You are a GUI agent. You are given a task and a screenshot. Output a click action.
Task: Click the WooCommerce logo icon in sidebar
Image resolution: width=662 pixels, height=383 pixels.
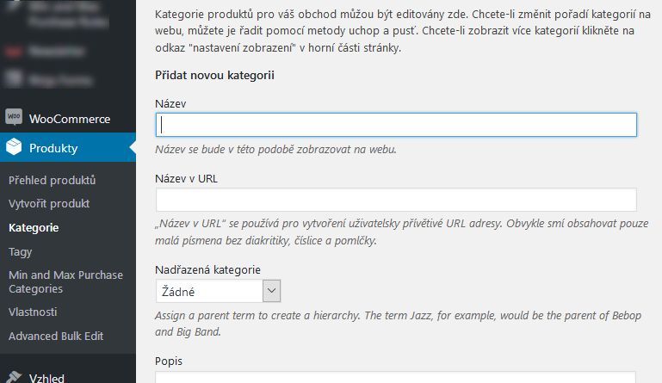[x=14, y=118]
